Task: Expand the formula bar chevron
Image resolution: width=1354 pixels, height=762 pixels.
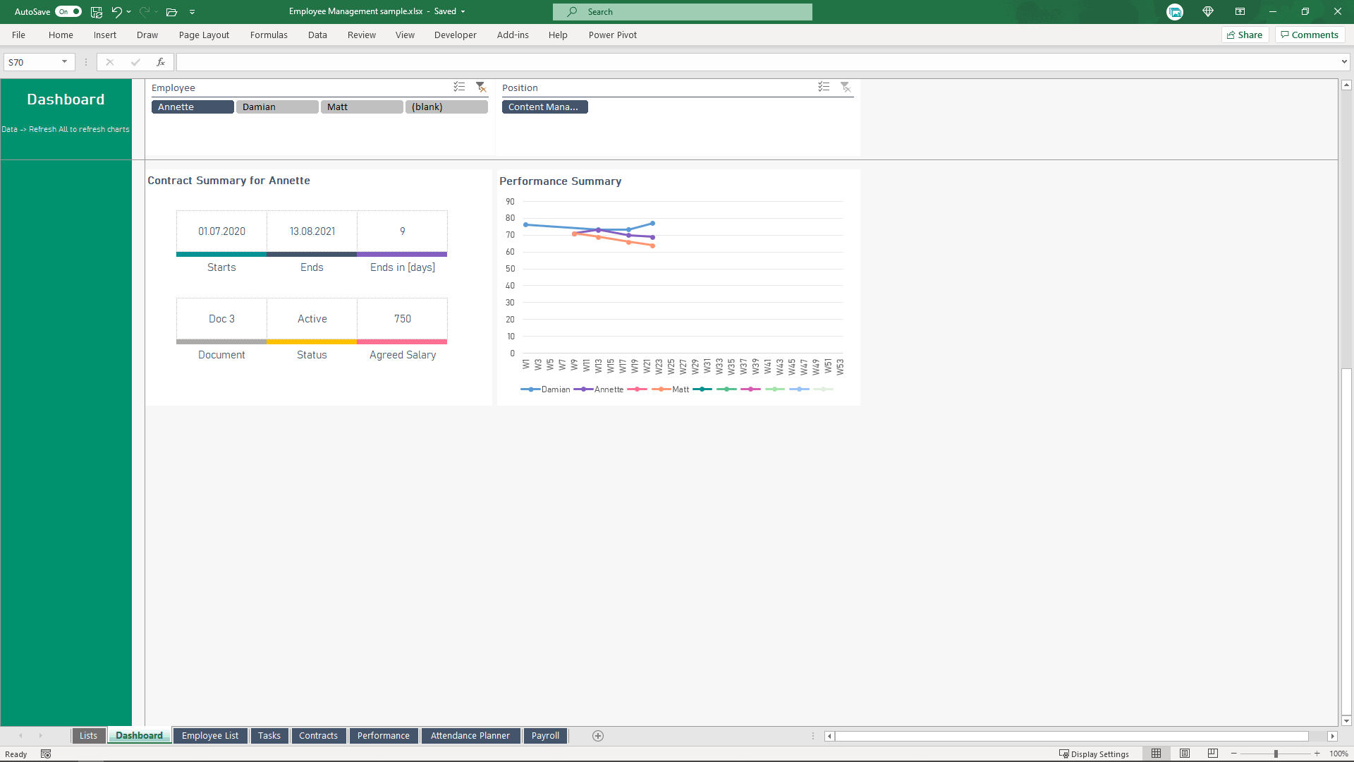Action: [1344, 62]
